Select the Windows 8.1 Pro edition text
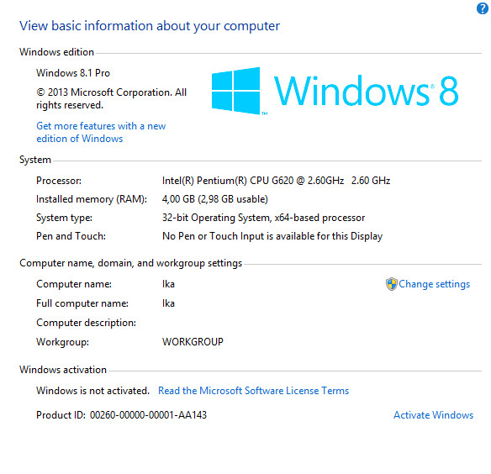Screen dimensions: 491x474 (73, 73)
